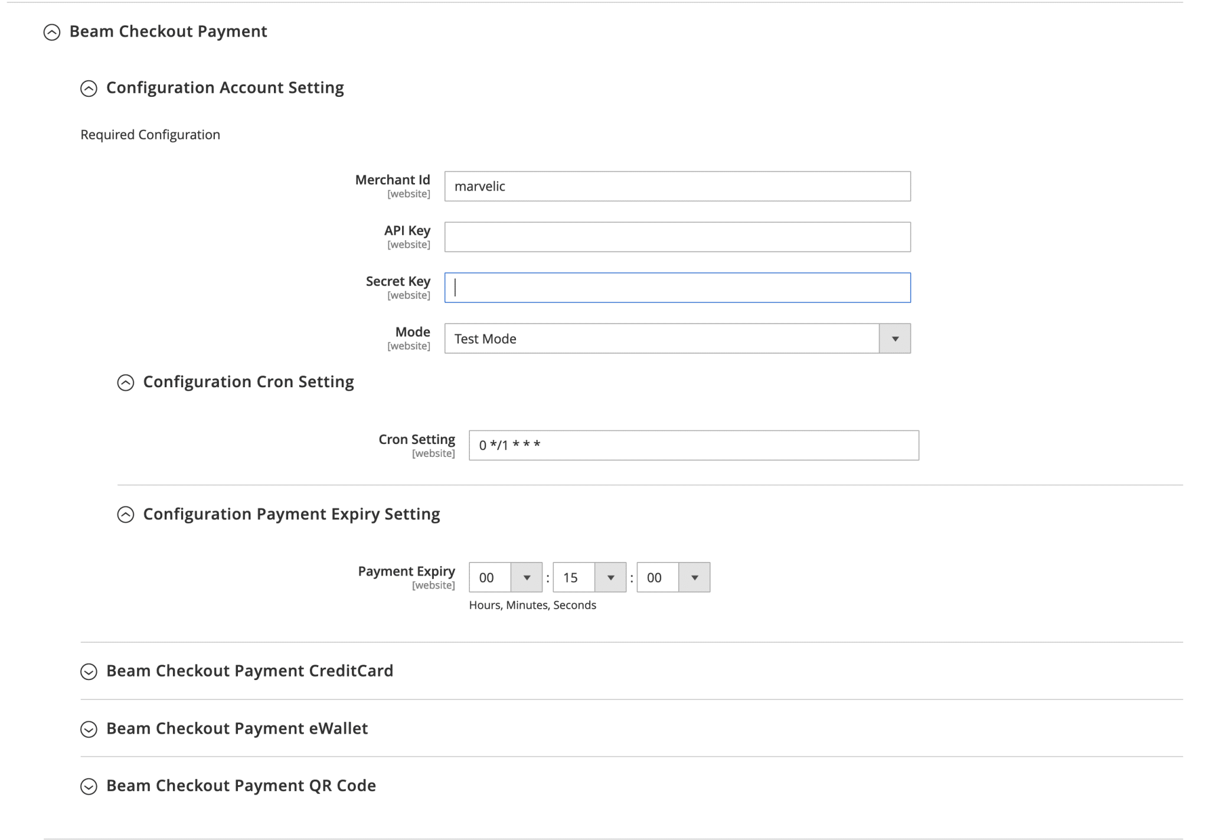Collapse Configuration Cron Setting chevron icon

click(x=126, y=383)
